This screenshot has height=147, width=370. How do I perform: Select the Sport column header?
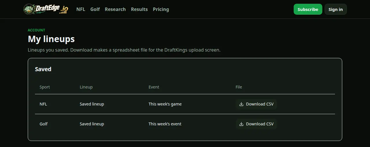click(45, 87)
